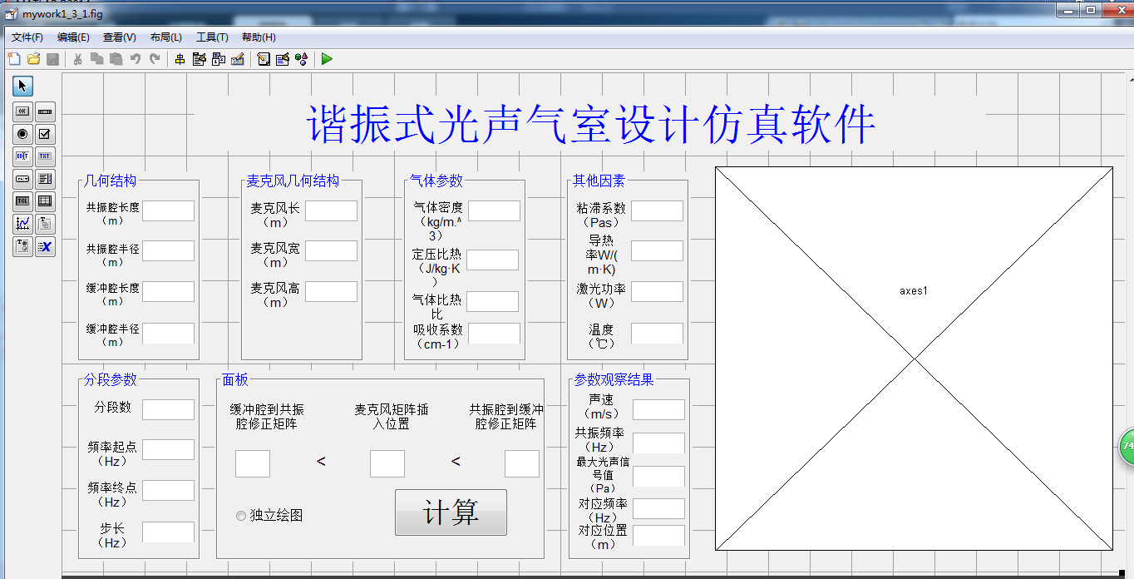Viewport: 1134px width, 579px height.
Task: Open the 帮助(H) menu
Action: click(259, 37)
